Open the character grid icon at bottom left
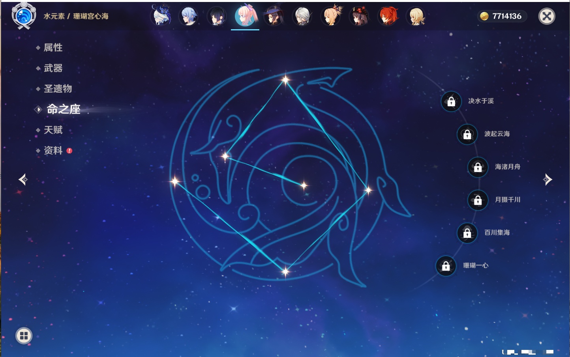Image resolution: width=570 pixels, height=357 pixels. [x=24, y=336]
